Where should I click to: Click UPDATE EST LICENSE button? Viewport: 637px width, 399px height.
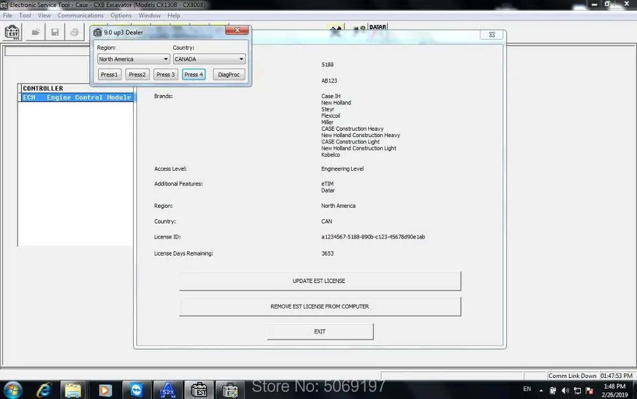pos(320,280)
